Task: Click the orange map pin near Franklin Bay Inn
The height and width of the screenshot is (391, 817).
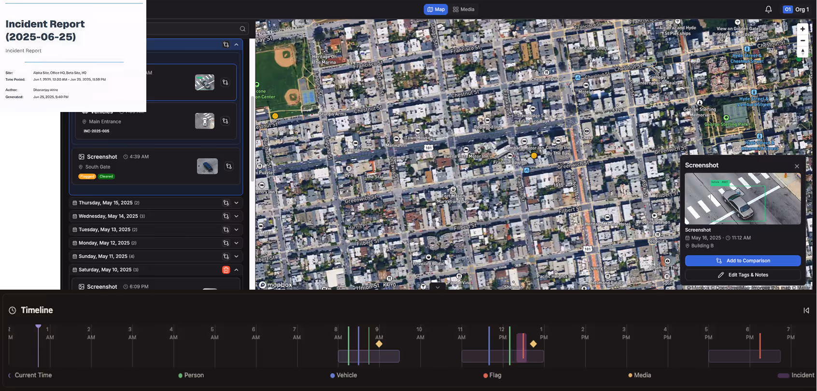Action: tap(534, 155)
